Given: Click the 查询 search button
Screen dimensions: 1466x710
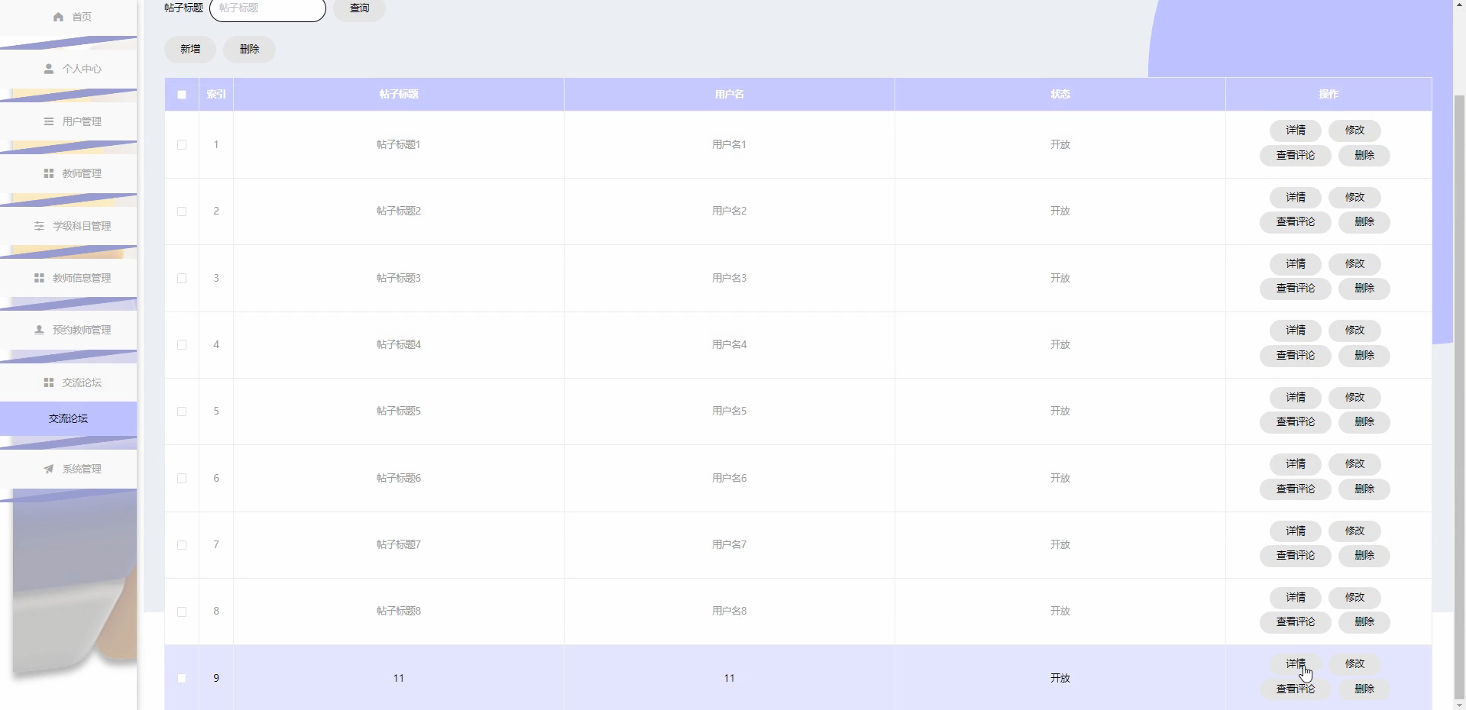Looking at the screenshot, I should 359,8.
